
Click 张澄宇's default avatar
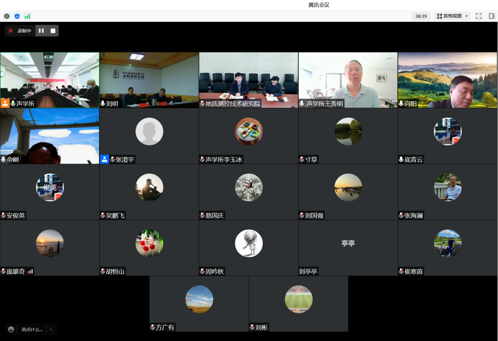tap(149, 131)
